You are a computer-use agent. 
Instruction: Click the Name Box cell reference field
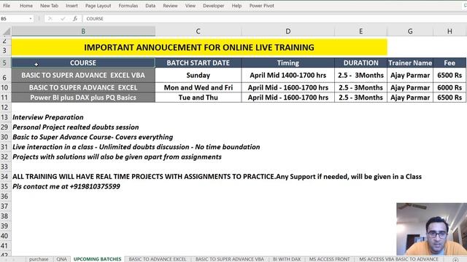click(15, 19)
